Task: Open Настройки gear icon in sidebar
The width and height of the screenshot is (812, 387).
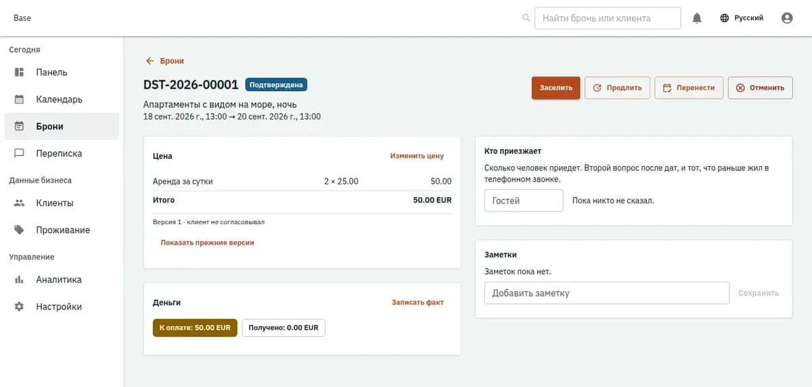Action: (20, 307)
